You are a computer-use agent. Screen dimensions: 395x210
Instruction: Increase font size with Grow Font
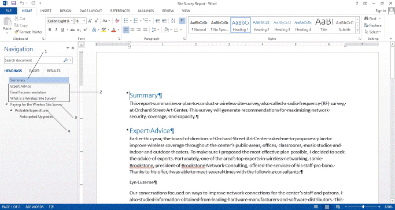(x=90, y=21)
